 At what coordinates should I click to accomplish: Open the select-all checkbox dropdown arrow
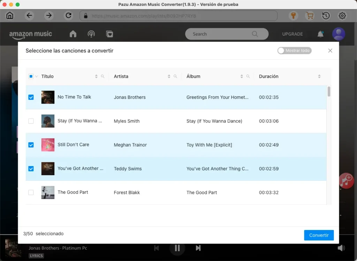click(36, 76)
